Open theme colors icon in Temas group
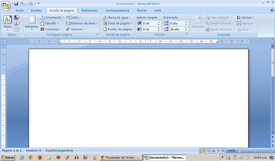Screen dimensions: 275x161 [17, 17]
